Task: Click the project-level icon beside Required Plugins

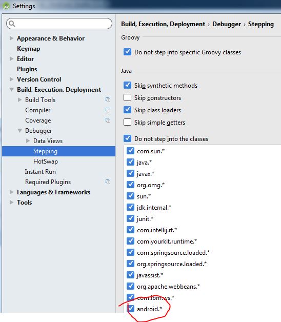Action: [108, 182]
